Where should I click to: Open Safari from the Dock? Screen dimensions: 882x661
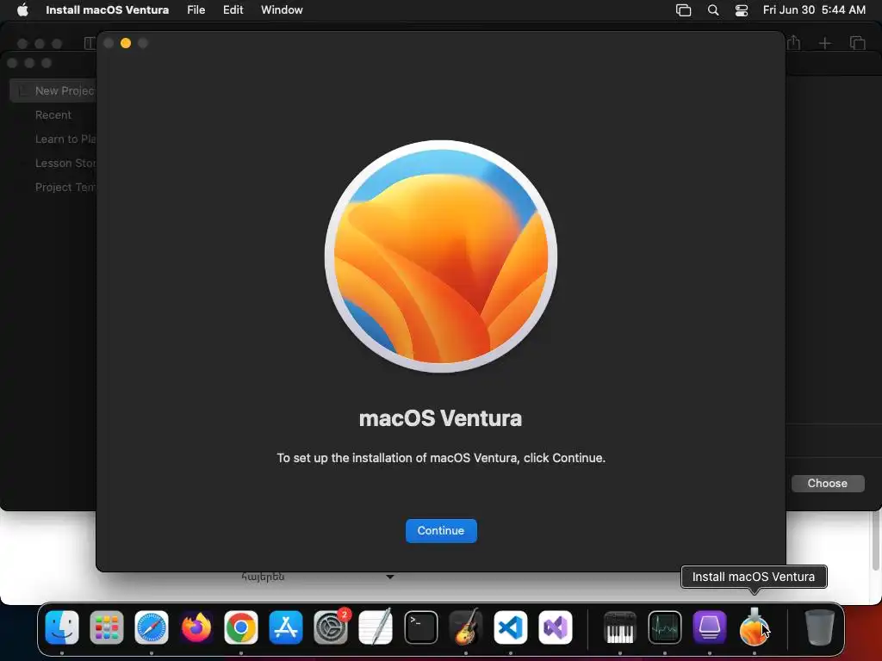pyautogui.click(x=152, y=627)
